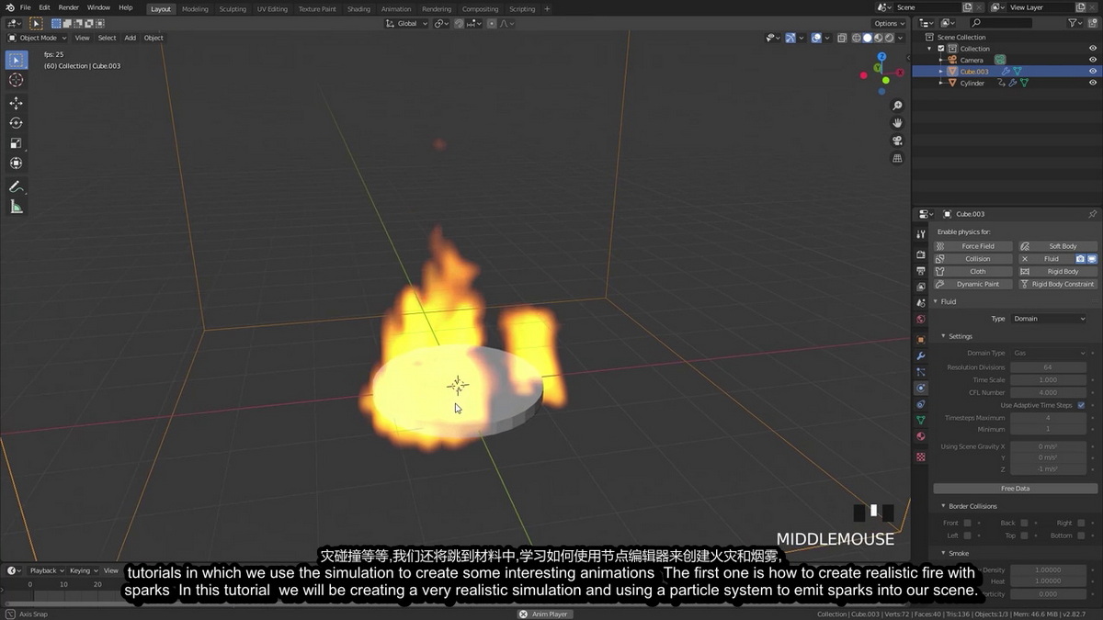Open the Material properties tab icon
Viewport: 1103px width, 620px height.
click(x=920, y=436)
